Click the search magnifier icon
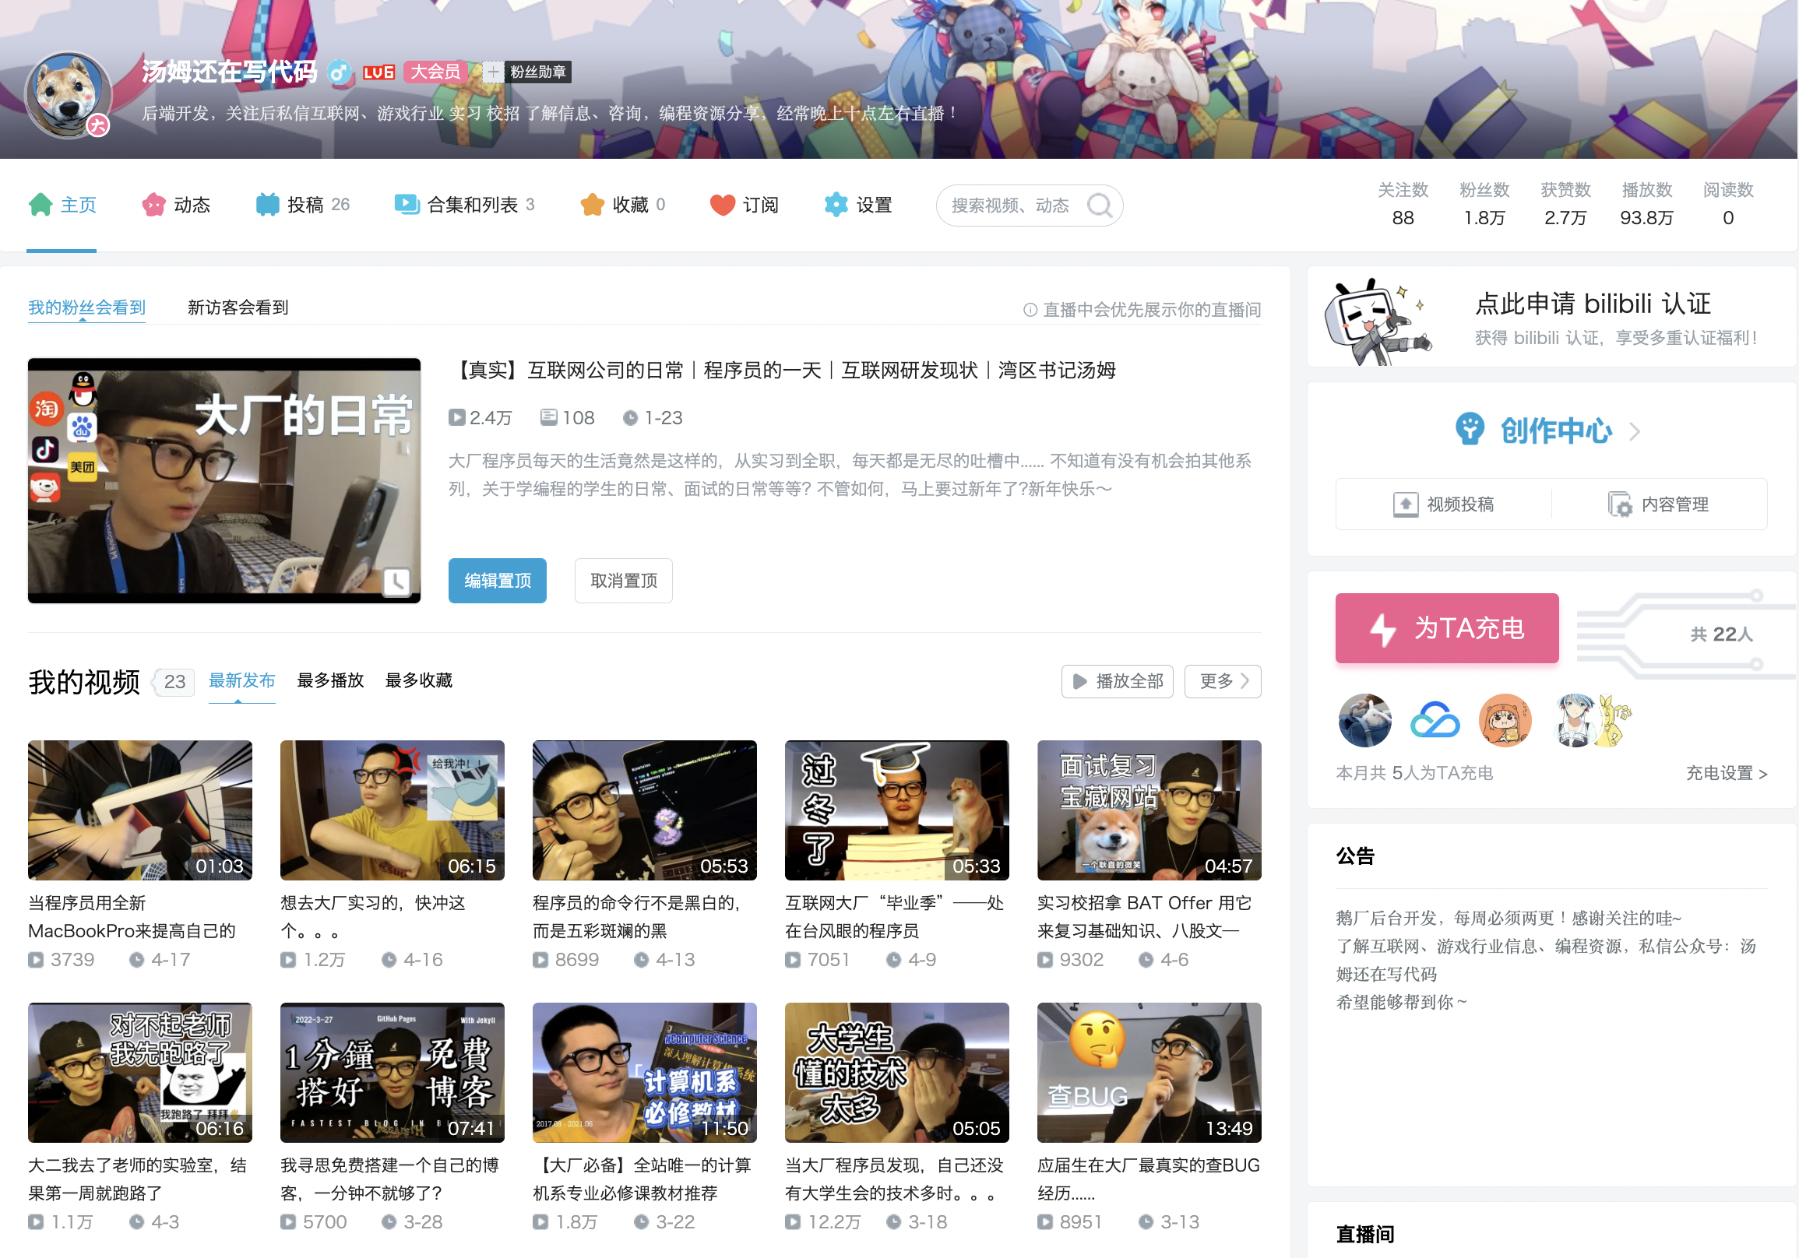This screenshot has height=1258, width=1799. coord(1099,206)
